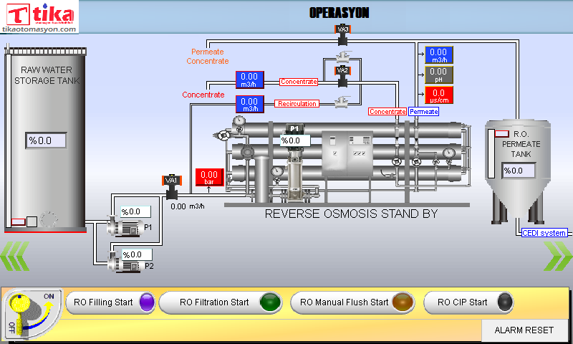The width and height of the screenshot is (573, 344).
Task: Click the raw water storage tank
Action: 44,136
